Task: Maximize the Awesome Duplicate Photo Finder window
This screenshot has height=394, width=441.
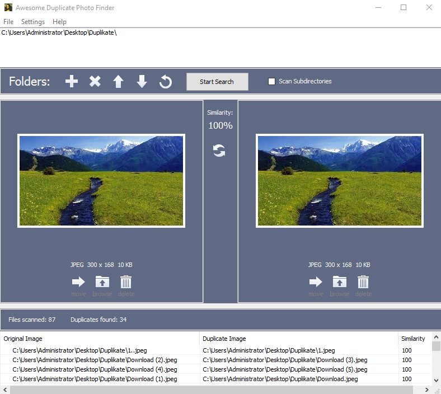Action: (404, 7)
